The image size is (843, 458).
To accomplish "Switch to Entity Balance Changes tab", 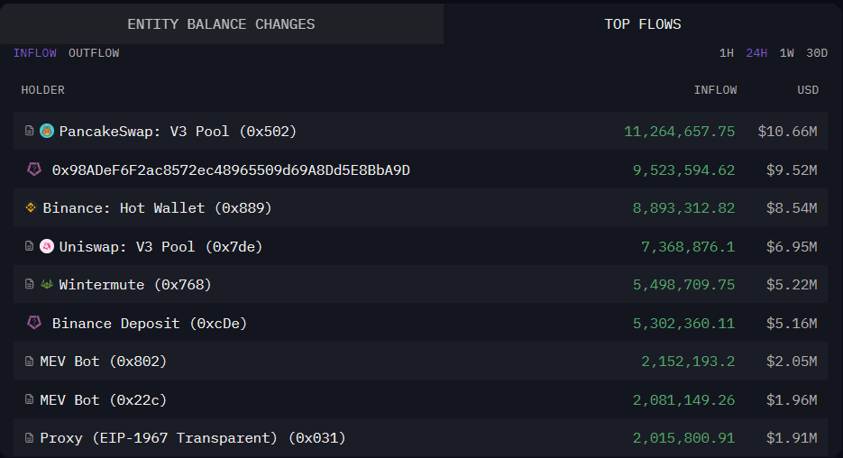I will pos(221,24).
